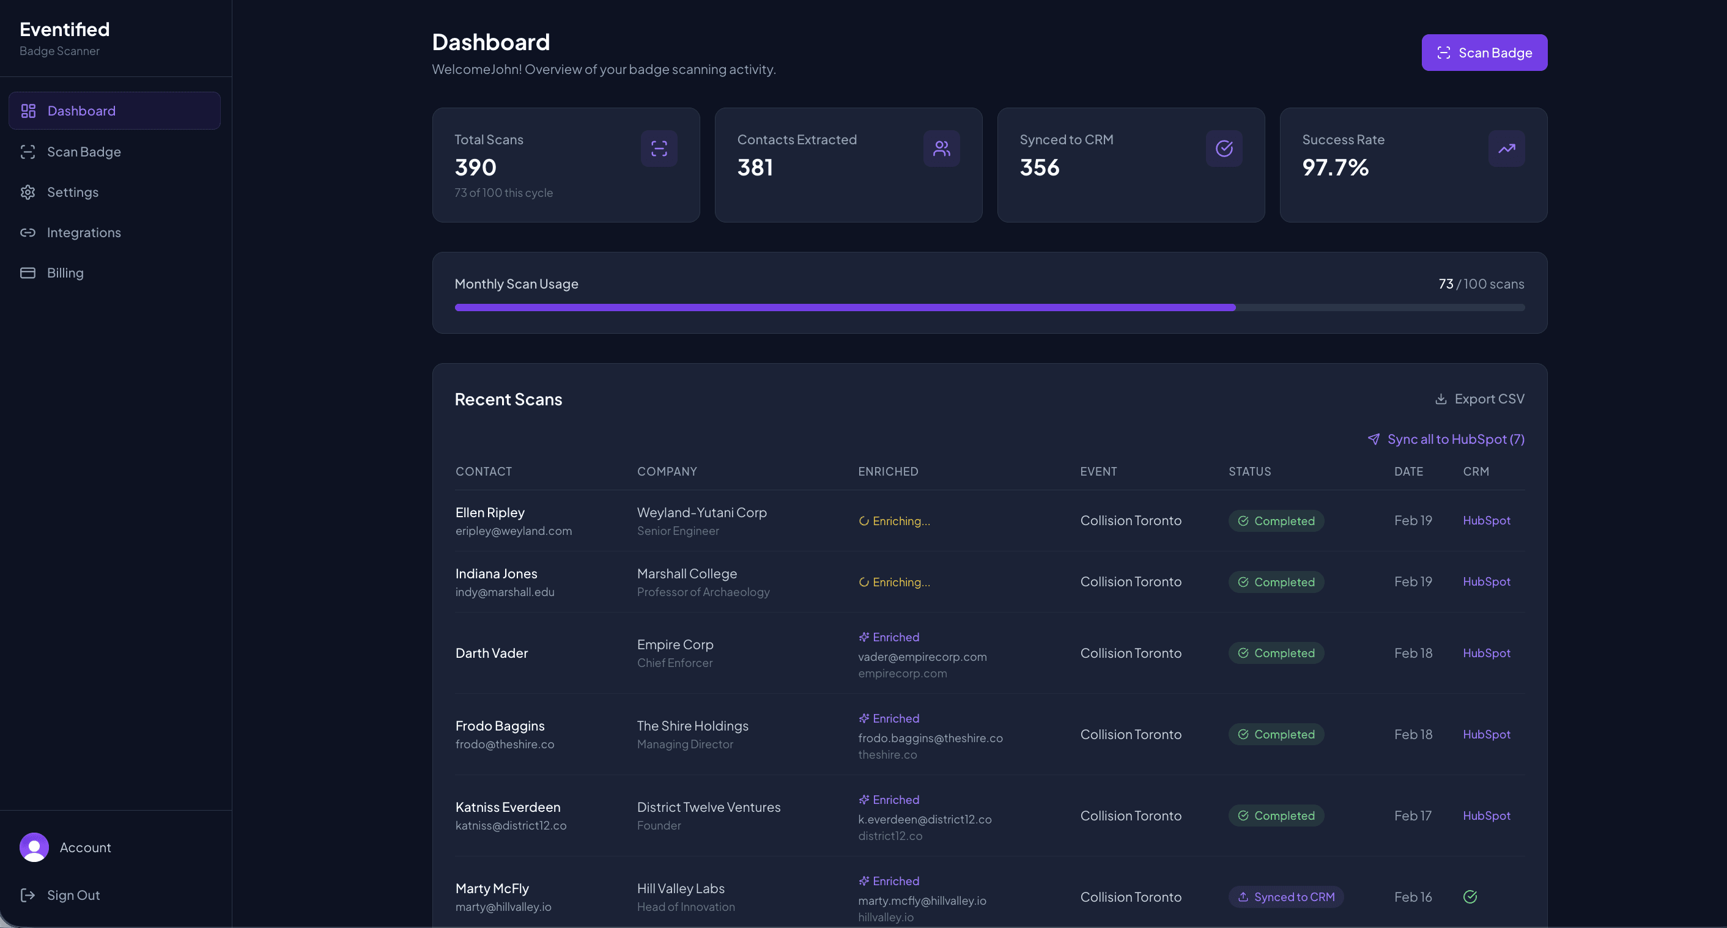Click Synced to CRM badge for Marty McFly
The height and width of the screenshot is (928, 1727).
point(1285,896)
